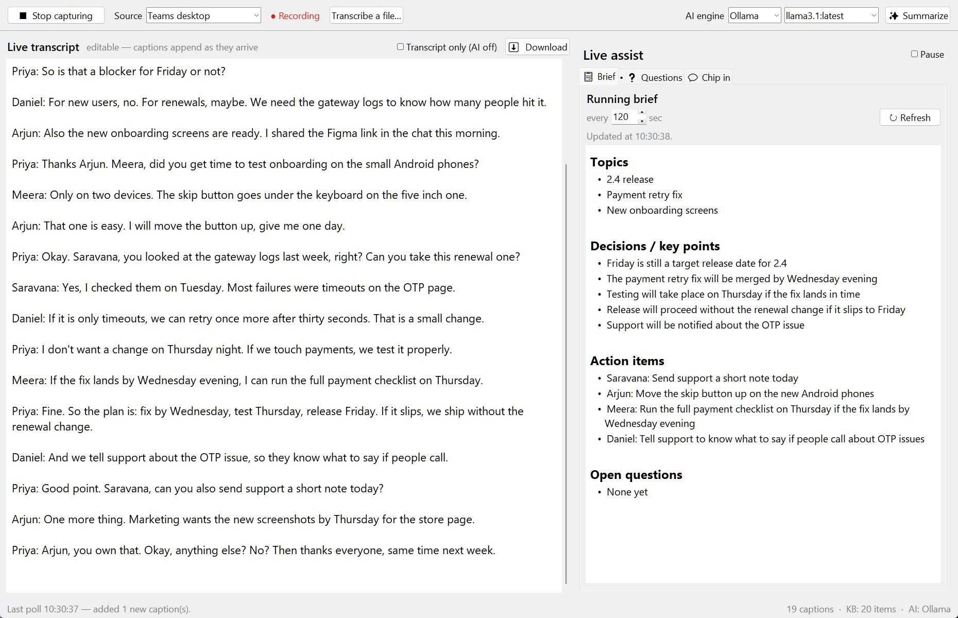This screenshot has height=618, width=958.
Task: Click the "New onboarding screens" topic bullet
Action: point(662,210)
